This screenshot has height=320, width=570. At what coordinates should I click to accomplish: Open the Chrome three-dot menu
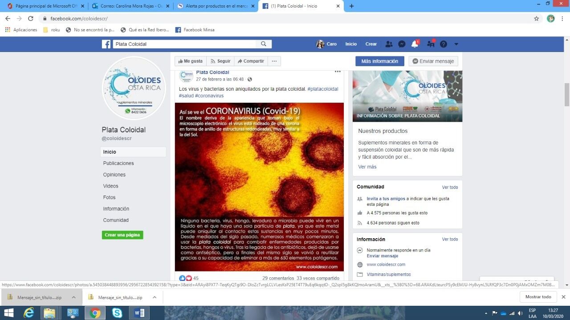click(x=563, y=18)
